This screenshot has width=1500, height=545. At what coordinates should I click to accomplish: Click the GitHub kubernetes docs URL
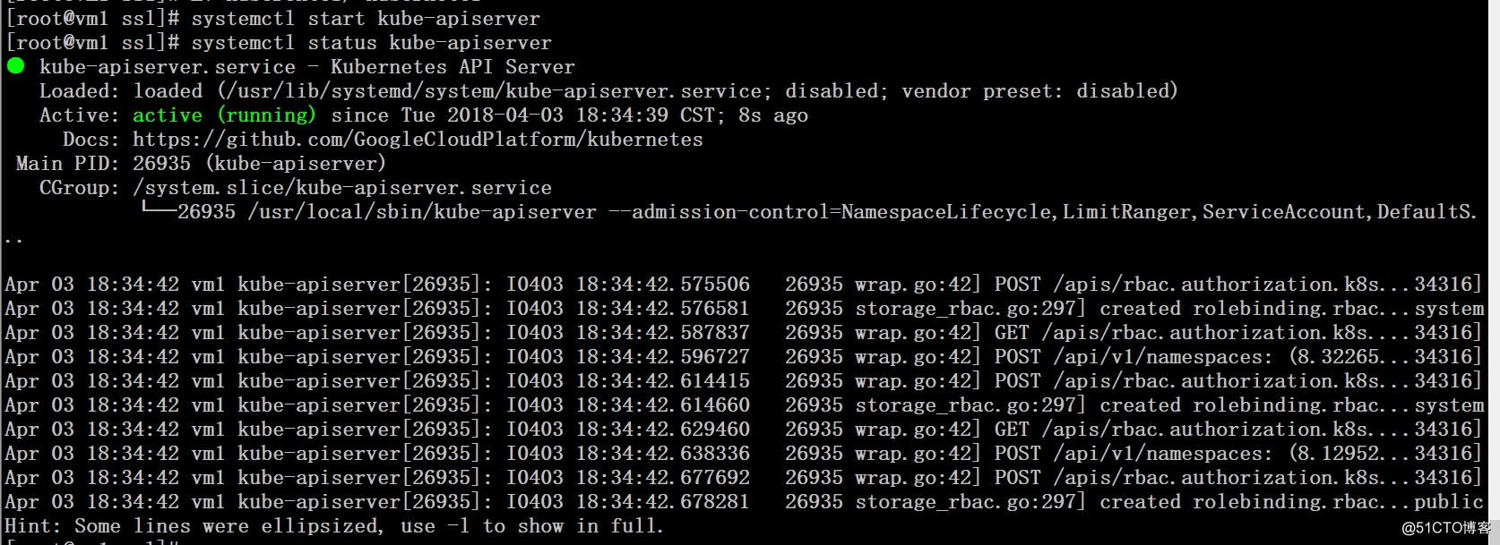coord(418,140)
